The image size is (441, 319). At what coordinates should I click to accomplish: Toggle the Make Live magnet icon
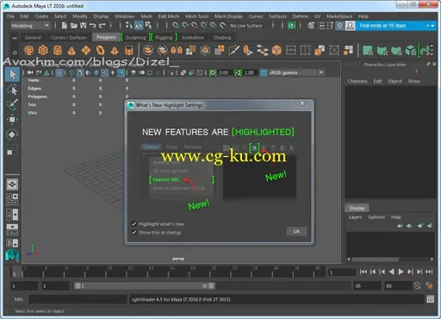tap(223, 26)
